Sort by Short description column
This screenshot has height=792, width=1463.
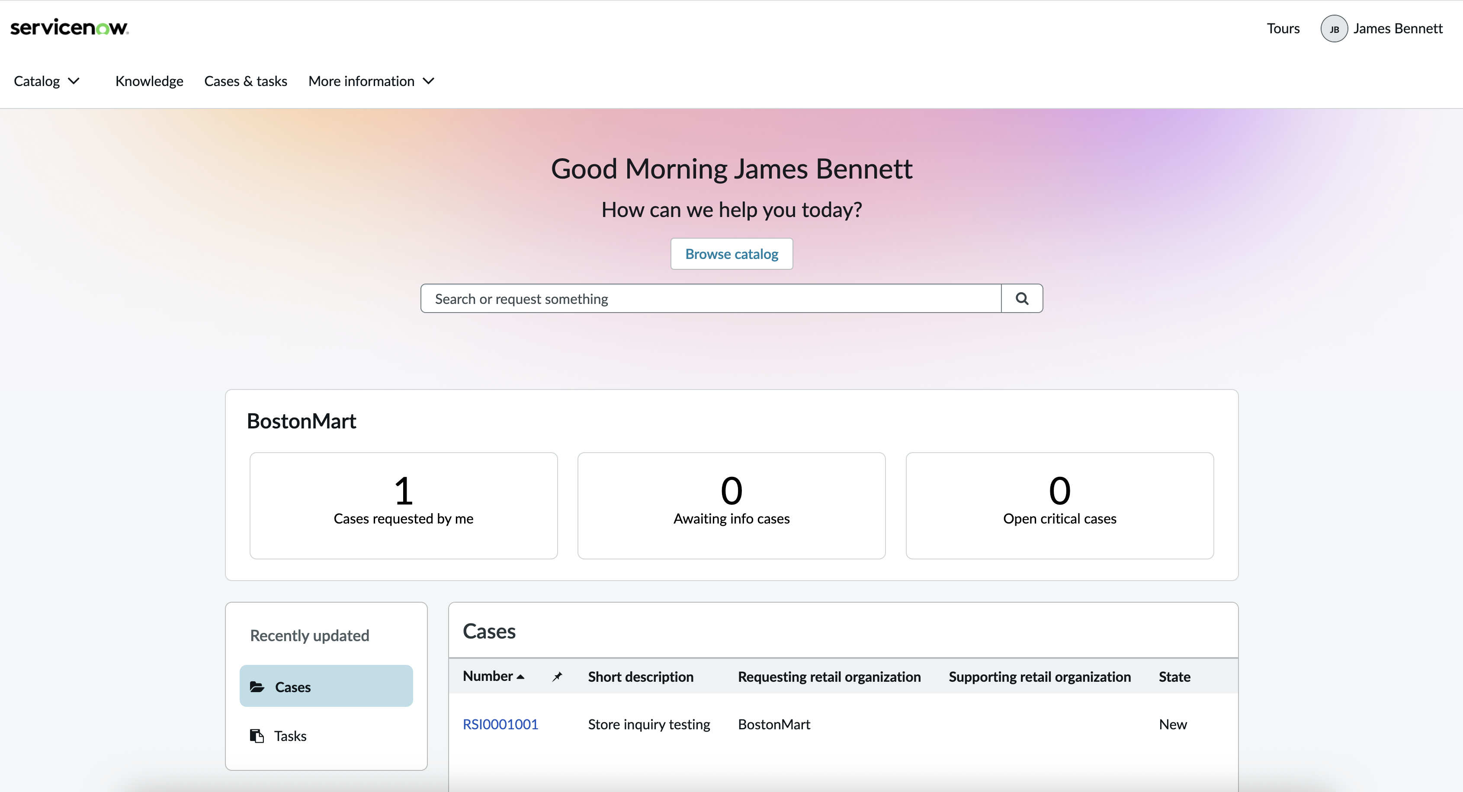pyautogui.click(x=641, y=677)
